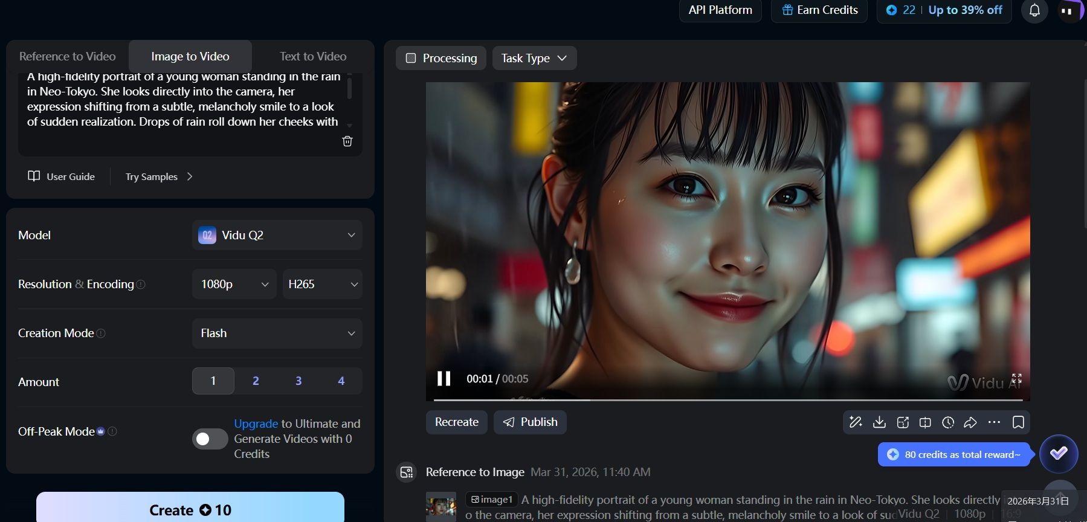Open the User Guide
The image size is (1087, 522).
[62, 176]
